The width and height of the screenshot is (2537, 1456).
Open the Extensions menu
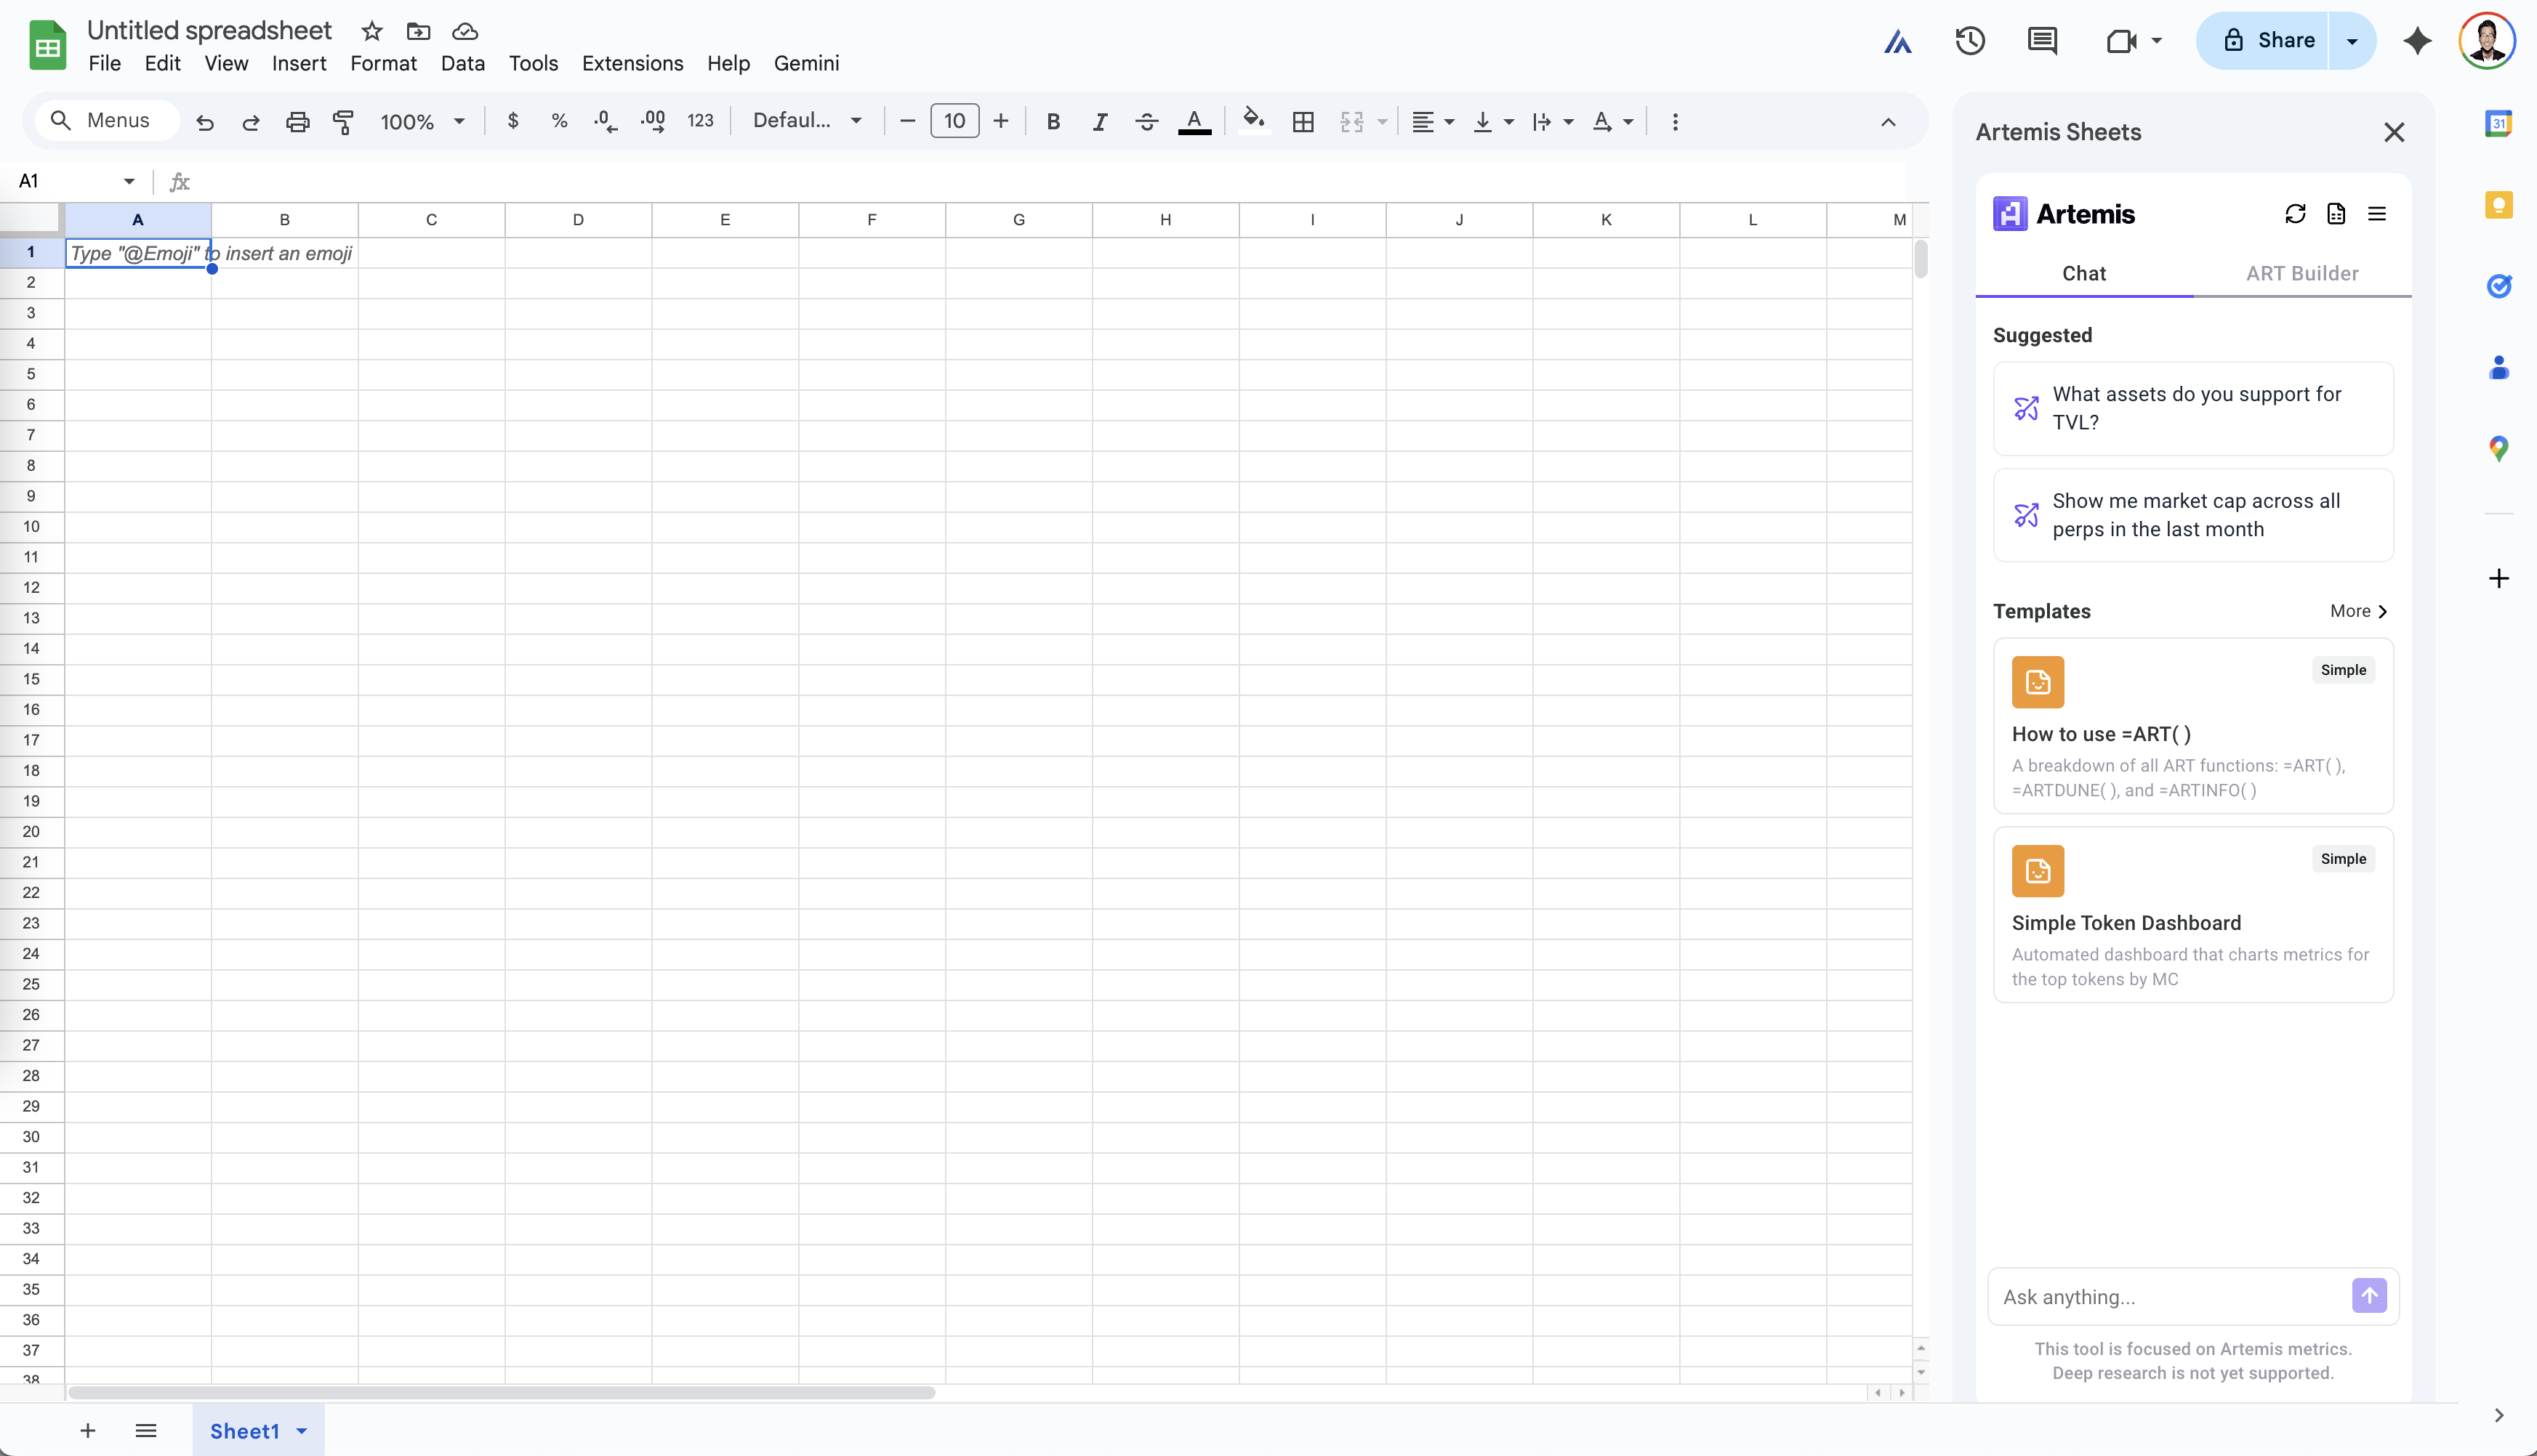click(632, 63)
